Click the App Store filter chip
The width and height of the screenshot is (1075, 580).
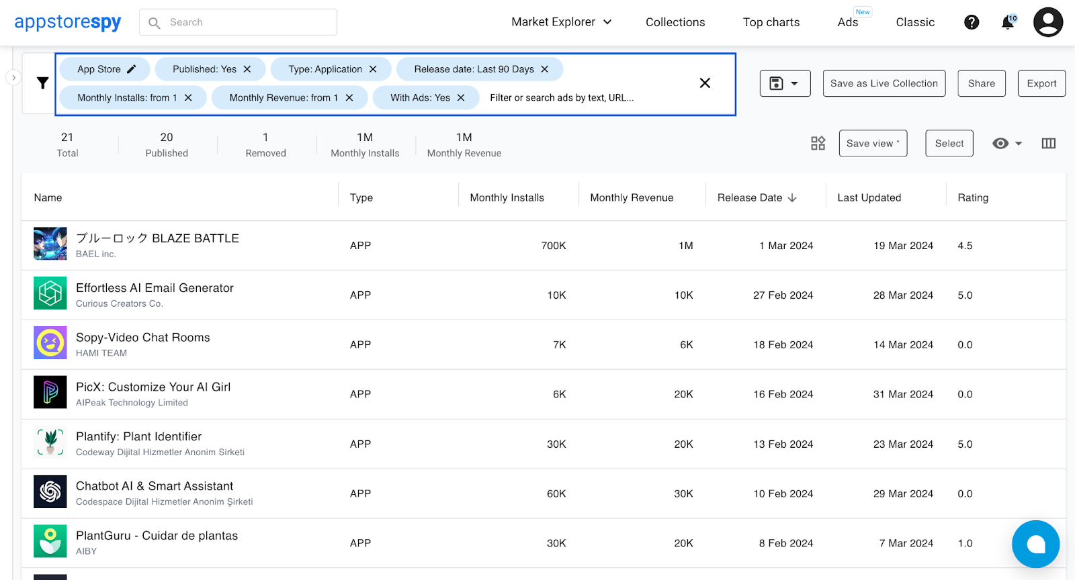(x=104, y=69)
